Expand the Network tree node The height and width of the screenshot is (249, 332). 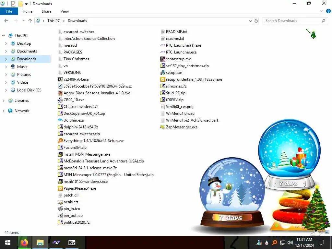3,111
